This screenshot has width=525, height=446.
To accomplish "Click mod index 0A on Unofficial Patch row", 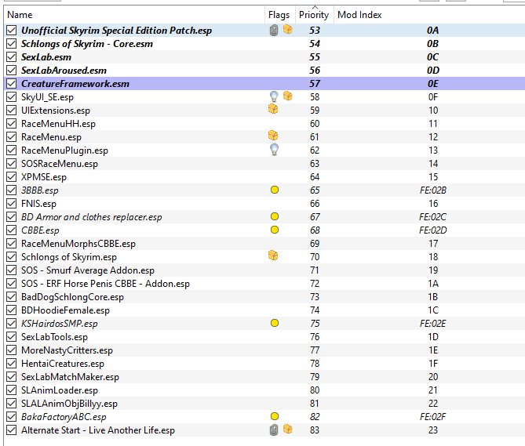I will 433,31.
